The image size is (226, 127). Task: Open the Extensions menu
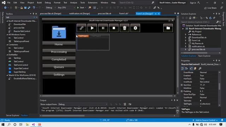point(93,2)
